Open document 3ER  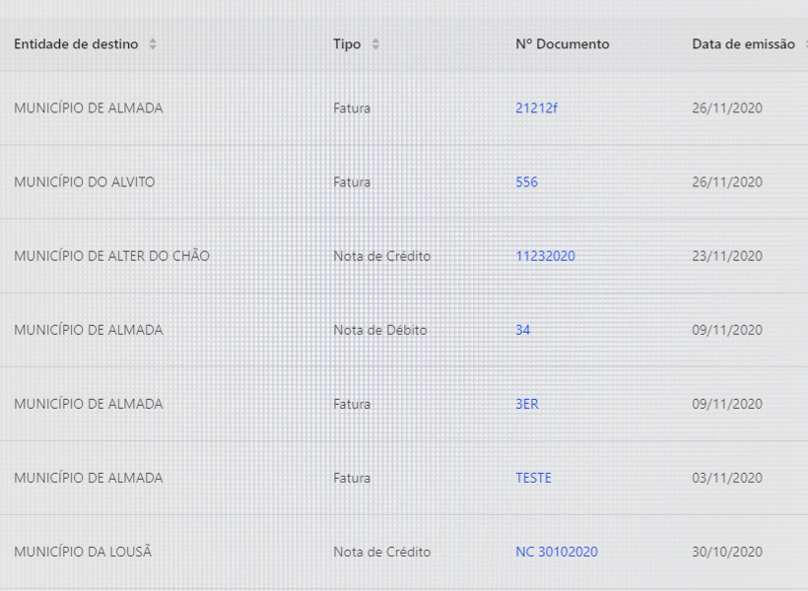click(x=526, y=404)
